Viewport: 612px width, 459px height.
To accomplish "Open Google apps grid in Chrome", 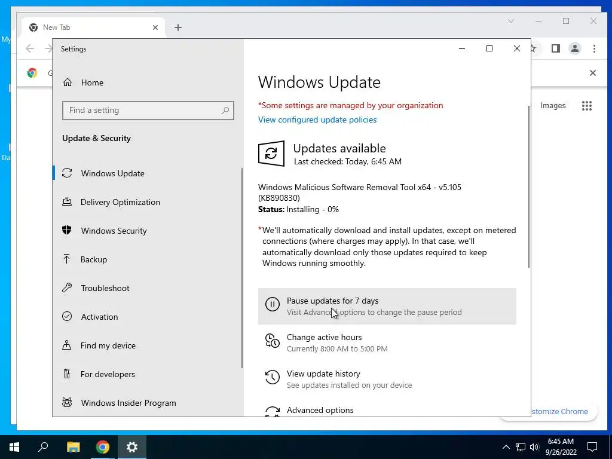I will (x=587, y=106).
